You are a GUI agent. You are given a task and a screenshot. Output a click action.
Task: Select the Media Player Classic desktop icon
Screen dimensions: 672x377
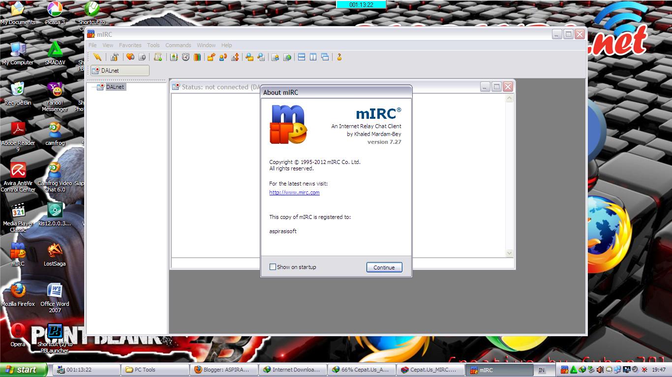pyautogui.click(x=18, y=217)
